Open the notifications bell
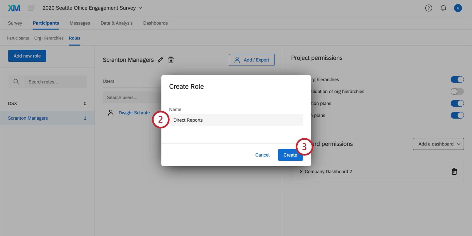 (x=443, y=8)
